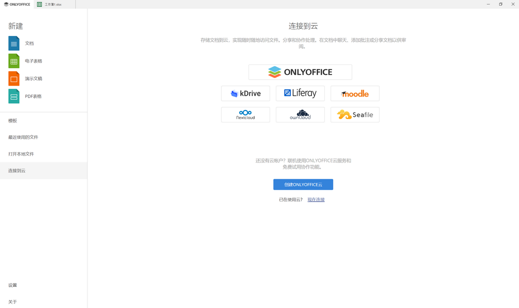Open the 模板 section
Screen dimensions: 519x308
pos(12,121)
